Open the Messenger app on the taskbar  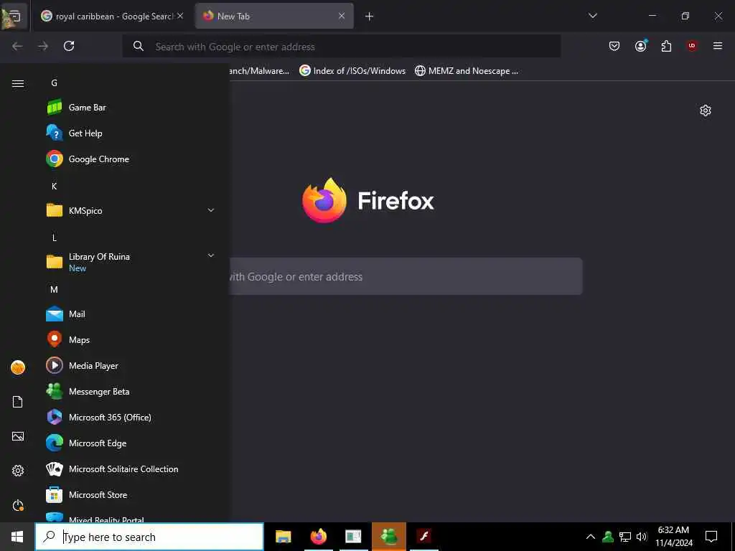point(388,537)
